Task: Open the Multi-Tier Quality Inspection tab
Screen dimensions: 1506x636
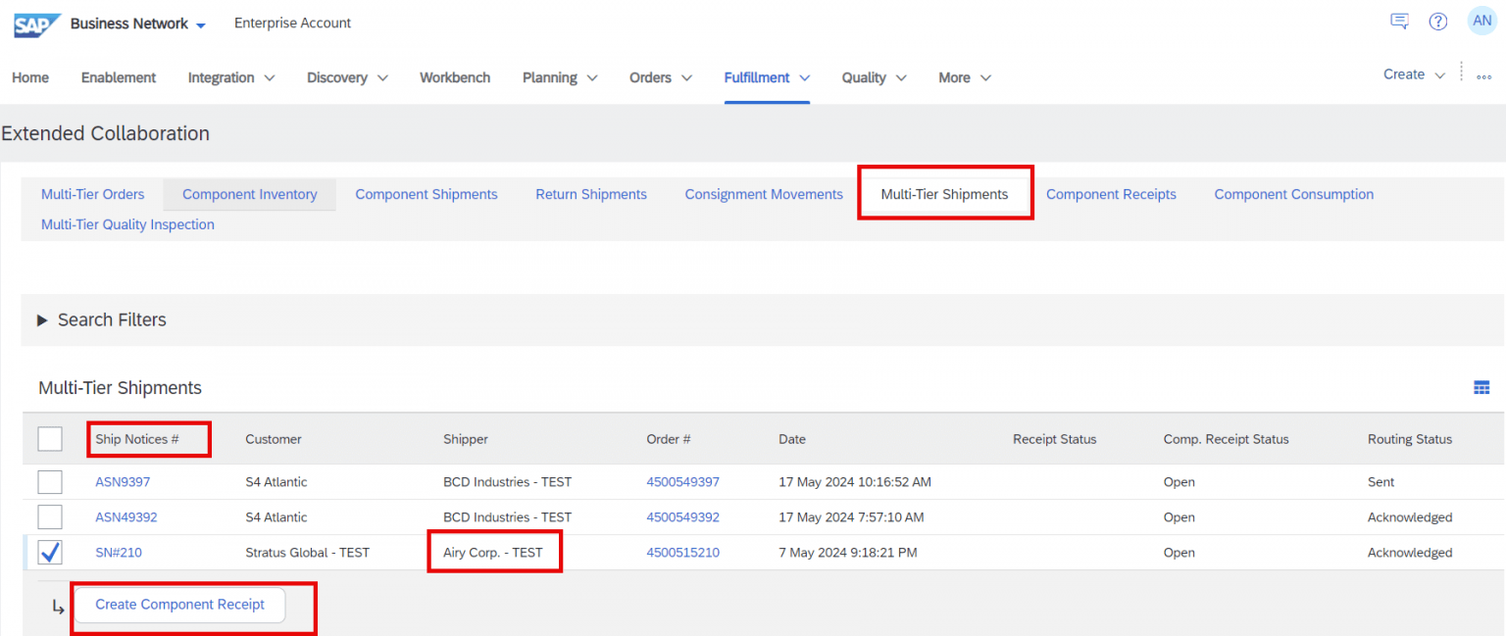Action: pos(127,224)
